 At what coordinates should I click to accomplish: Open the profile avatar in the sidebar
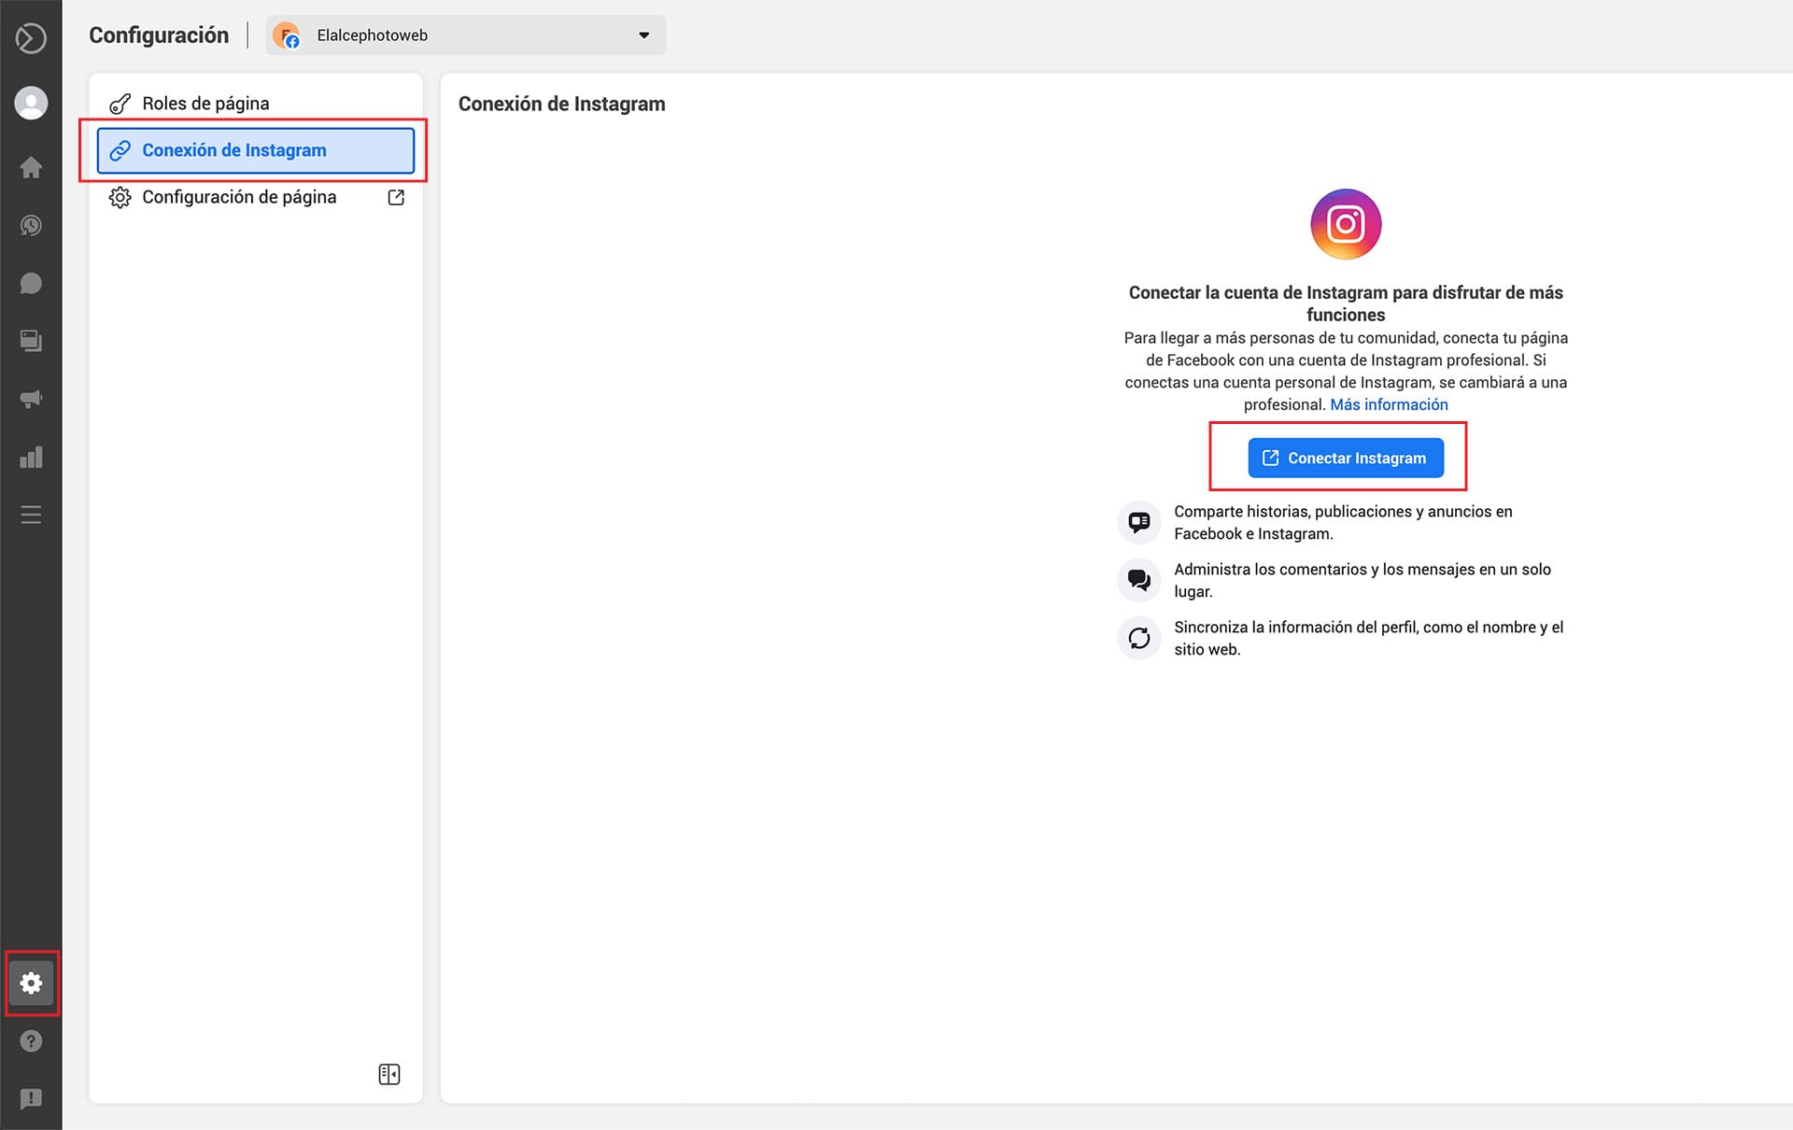[31, 103]
